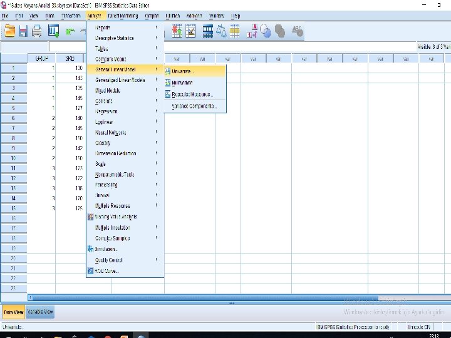Image resolution: width=451 pixels, height=338 pixels.
Task: Open the Simulation menu entry
Action: 125,249
